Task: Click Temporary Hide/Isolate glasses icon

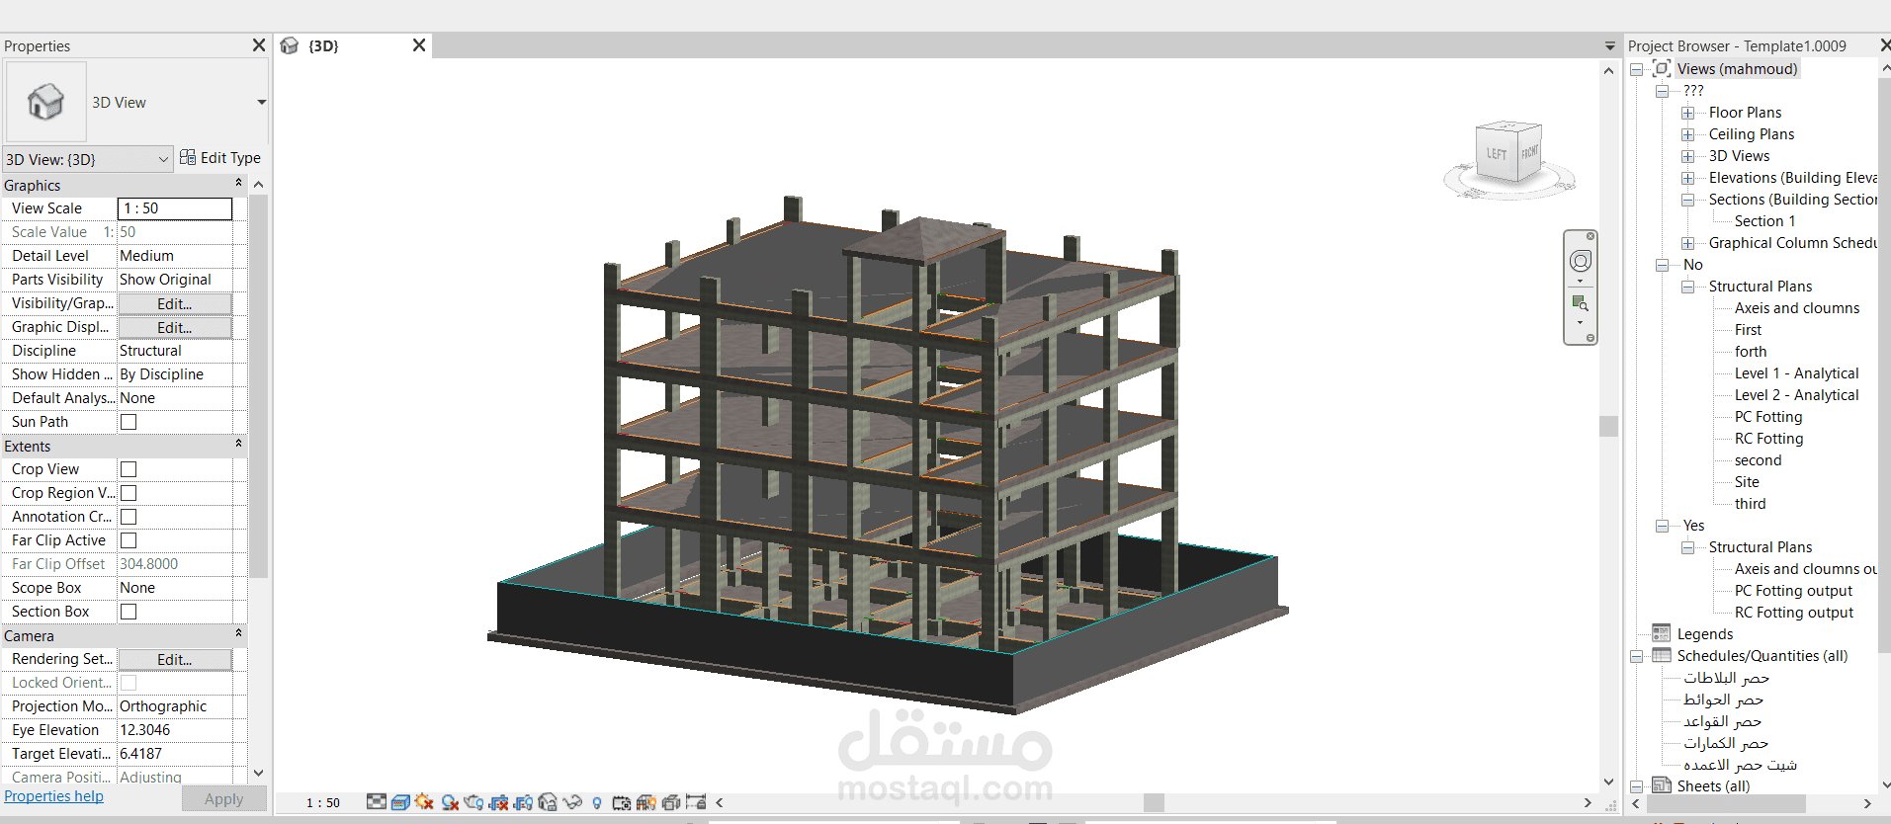Action: point(572,802)
